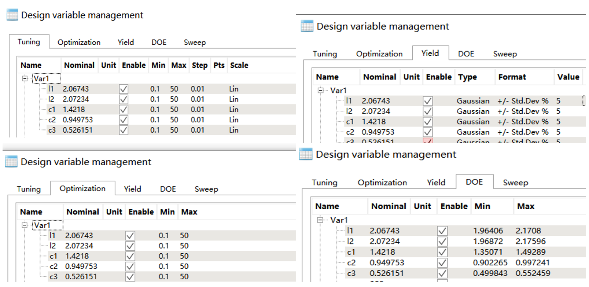Open DOE tab in the Yield-active panel
The width and height of the screenshot is (589, 287).
[x=466, y=54]
